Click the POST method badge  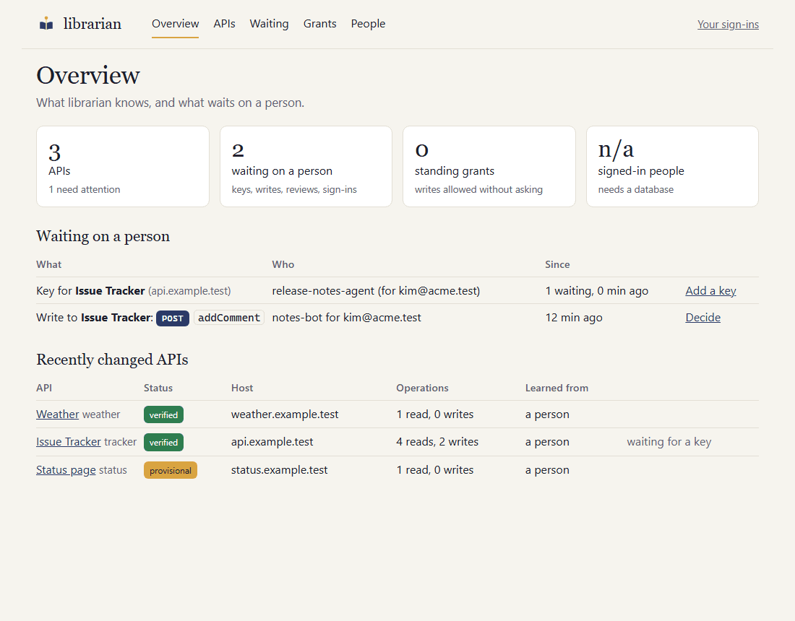(173, 318)
